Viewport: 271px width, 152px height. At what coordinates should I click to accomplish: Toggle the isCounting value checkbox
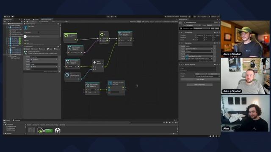tap(31, 61)
